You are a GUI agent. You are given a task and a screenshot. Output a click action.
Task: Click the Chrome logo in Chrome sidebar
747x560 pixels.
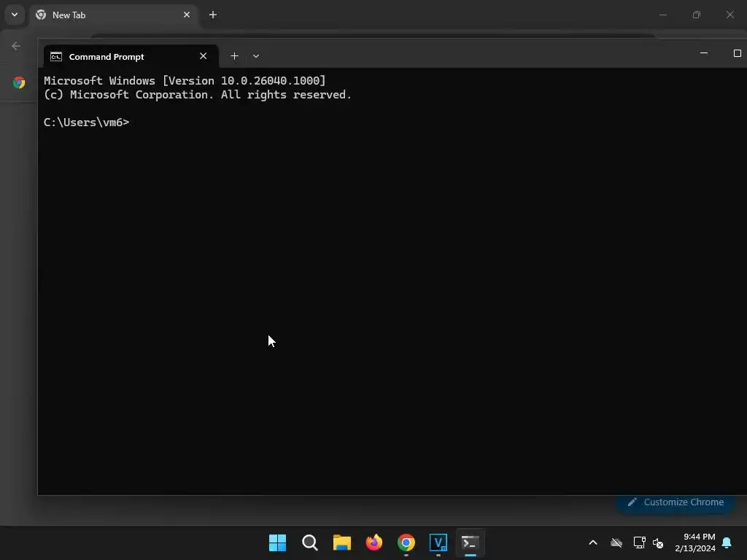19,82
